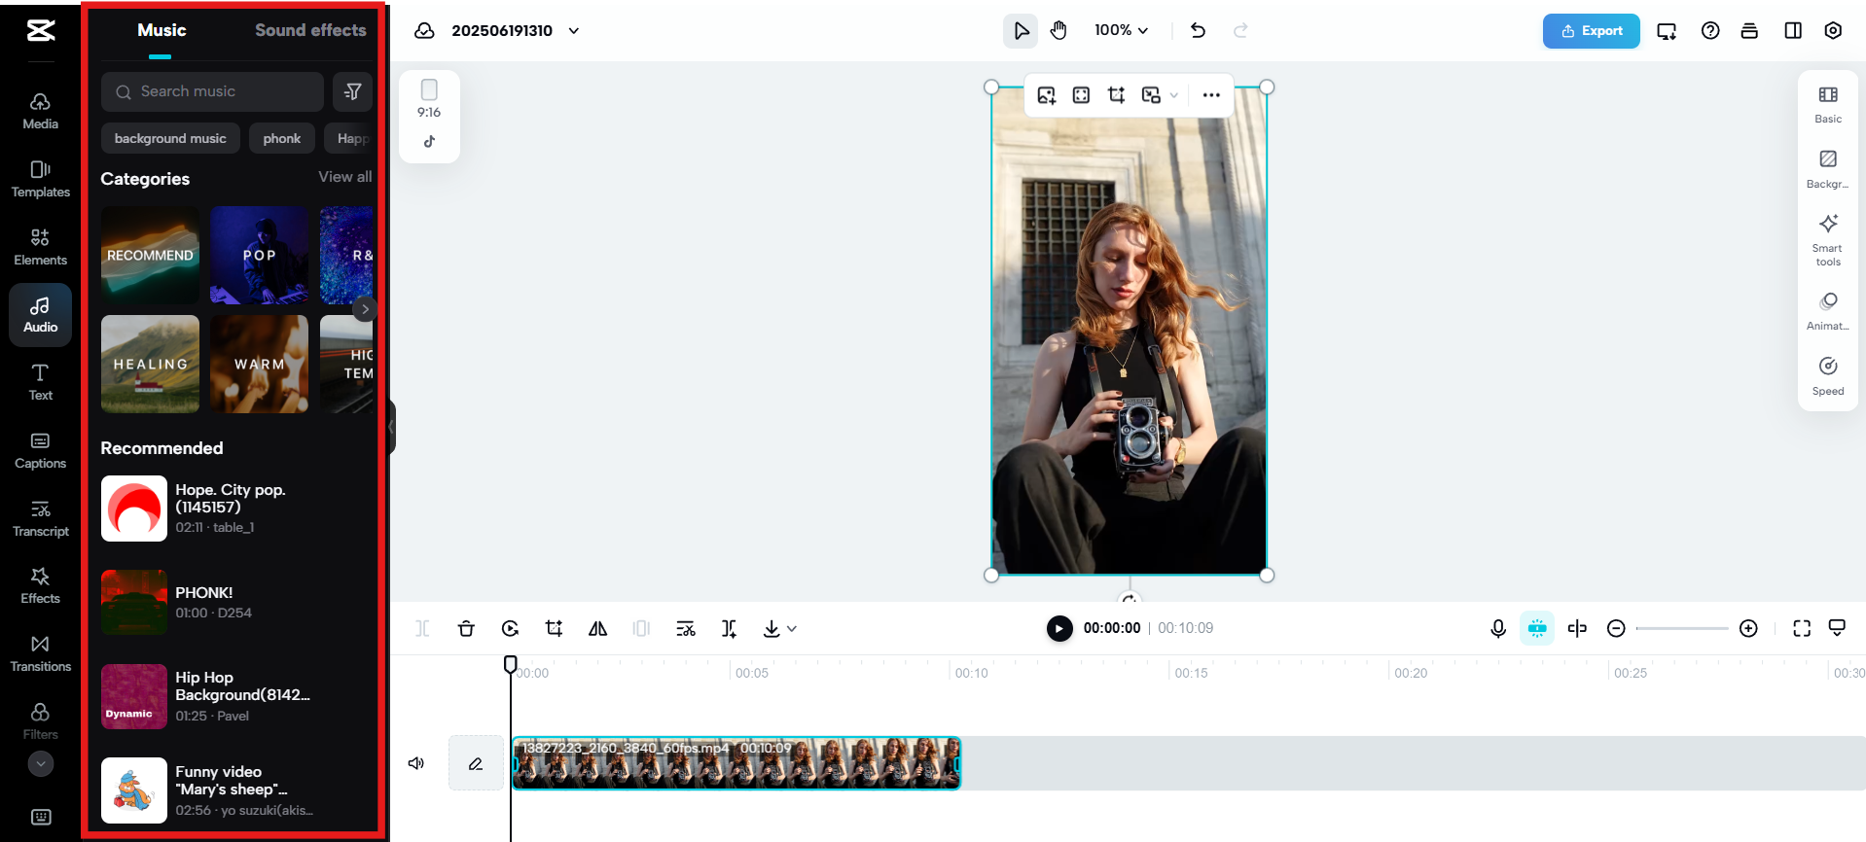This screenshot has height=842, width=1866.
Task: Zoom in the timeline
Action: pos(1748,629)
